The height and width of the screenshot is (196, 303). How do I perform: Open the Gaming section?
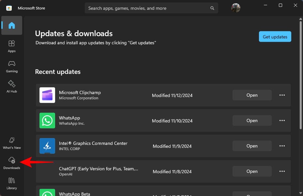pyautogui.click(x=12, y=66)
